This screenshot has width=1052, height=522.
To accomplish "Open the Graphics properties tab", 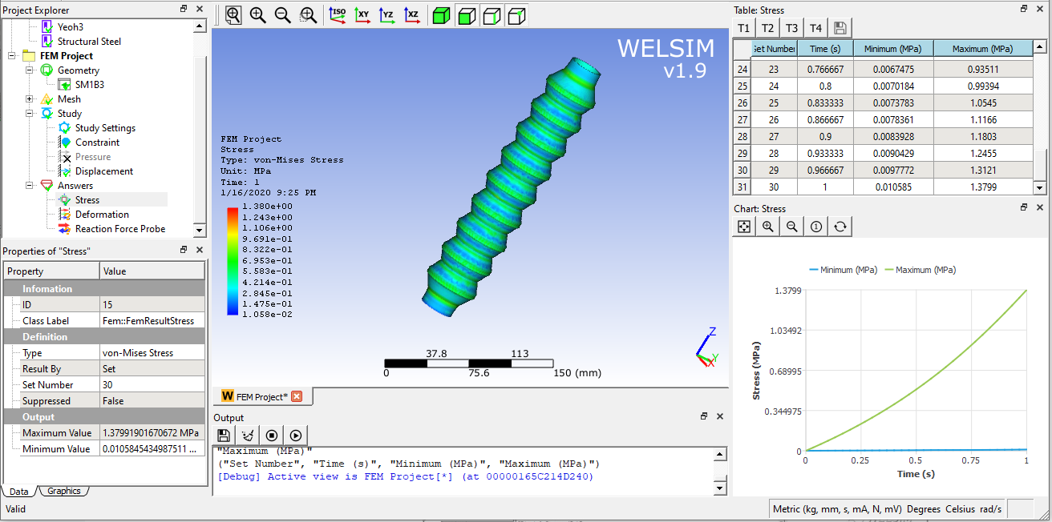I will (63, 491).
